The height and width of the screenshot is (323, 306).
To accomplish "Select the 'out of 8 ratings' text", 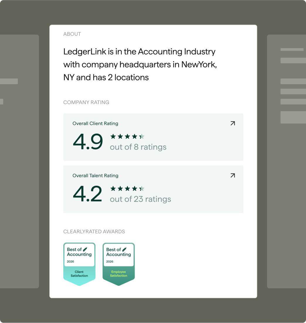I will (138, 147).
